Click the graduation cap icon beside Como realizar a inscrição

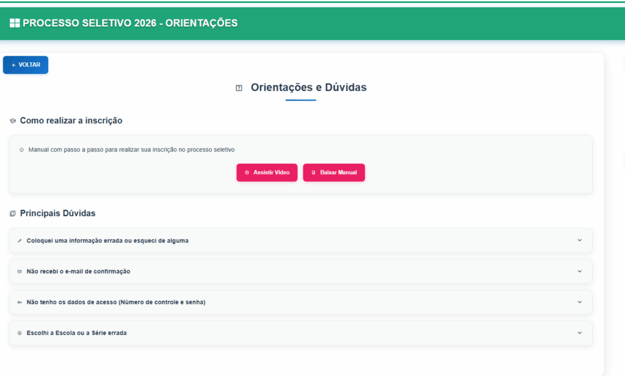pyautogui.click(x=13, y=121)
